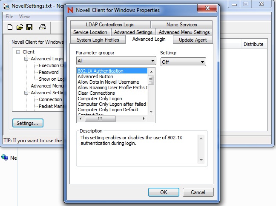276x206 pixels.
Task: Select Show on Login tree item
Action: point(51,79)
